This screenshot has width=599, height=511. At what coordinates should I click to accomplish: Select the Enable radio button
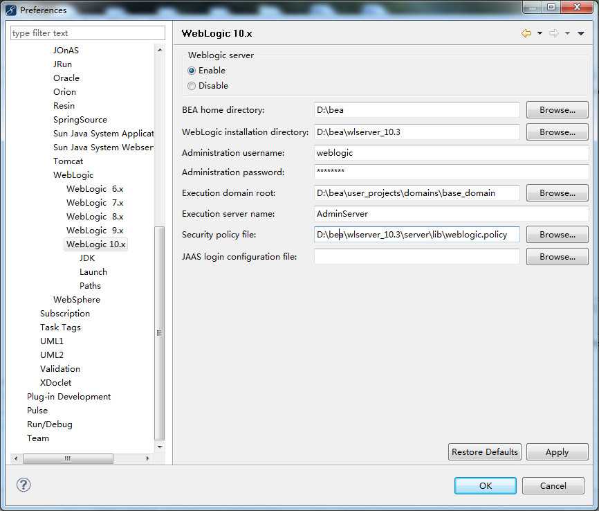point(192,71)
